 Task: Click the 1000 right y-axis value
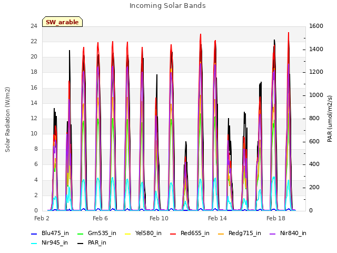tap(316, 95)
